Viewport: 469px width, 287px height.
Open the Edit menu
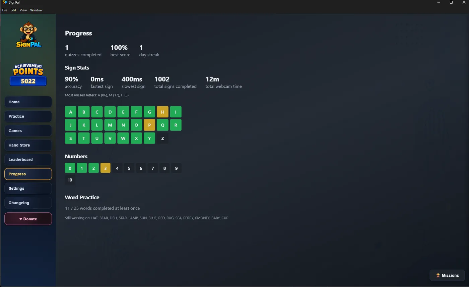pyautogui.click(x=13, y=10)
